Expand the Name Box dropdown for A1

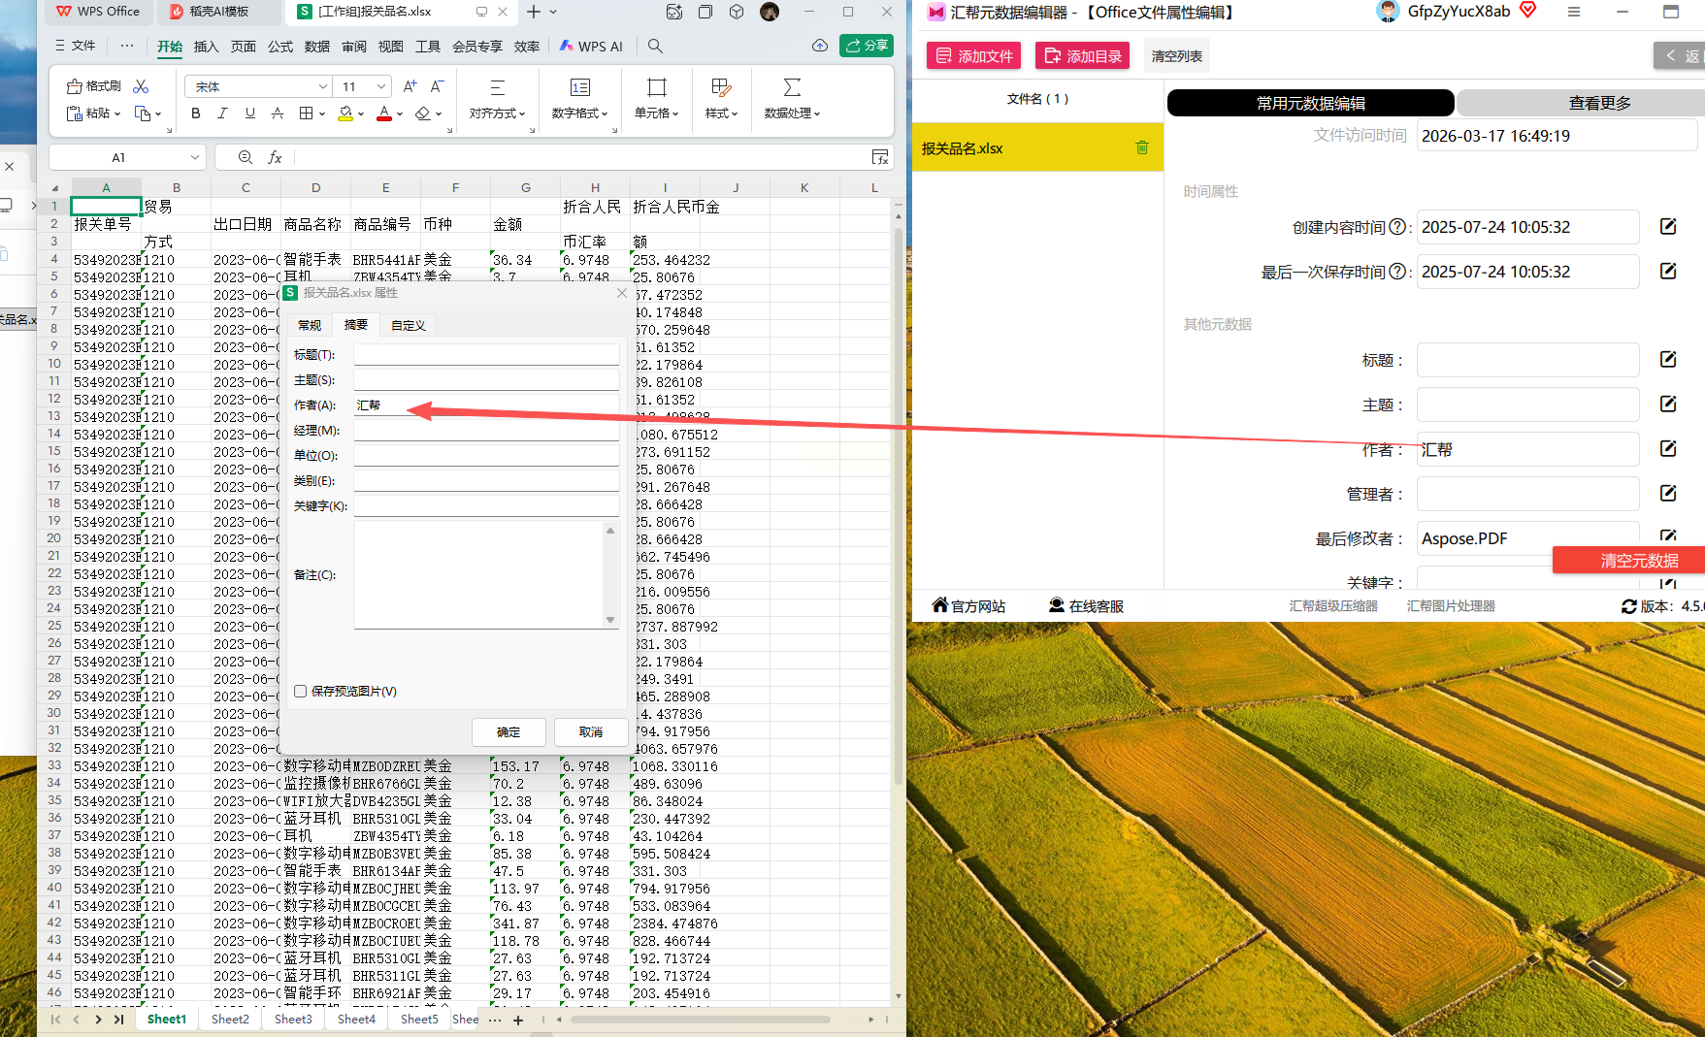pos(194,157)
